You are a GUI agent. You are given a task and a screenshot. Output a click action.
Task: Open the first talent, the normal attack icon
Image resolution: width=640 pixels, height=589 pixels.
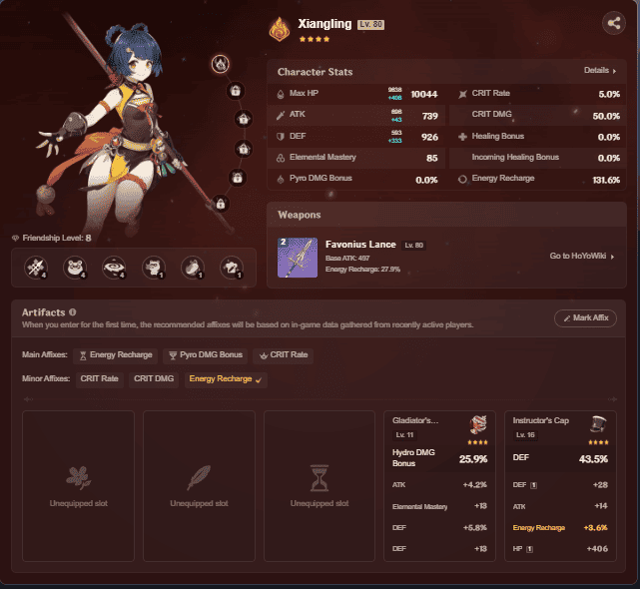(36, 268)
